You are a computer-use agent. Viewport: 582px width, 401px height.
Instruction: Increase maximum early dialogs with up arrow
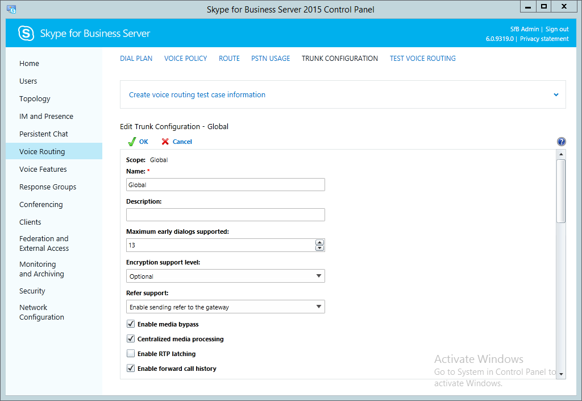[x=319, y=242]
